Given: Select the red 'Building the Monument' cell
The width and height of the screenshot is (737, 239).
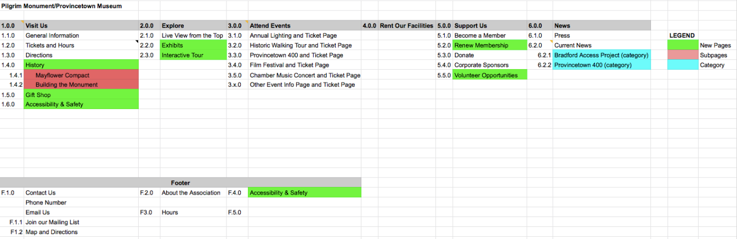Looking at the screenshot, I should point(81,85).
